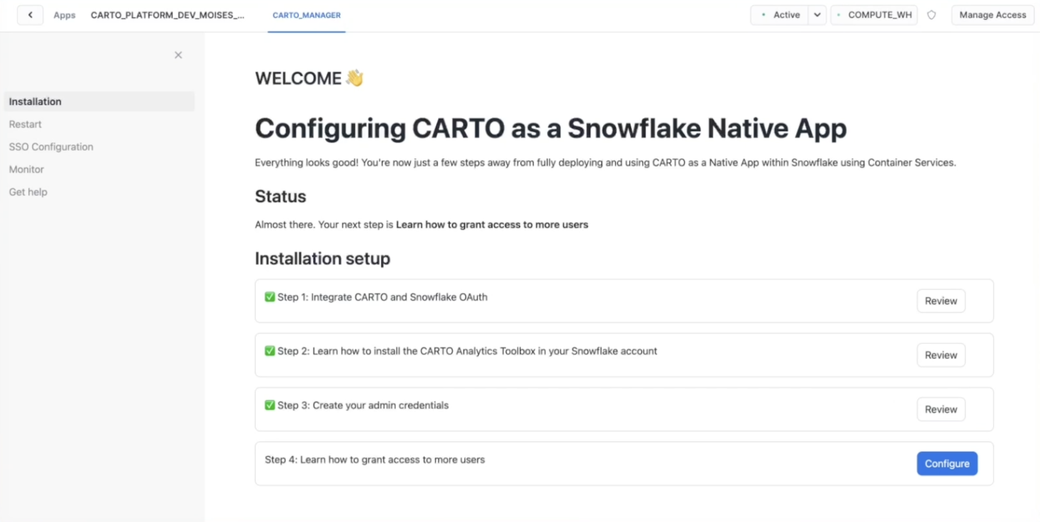The width and height of the screenshot is (1040, 522).
Task: Open the COMPUTE_WH warehouse selector
Action: coord(874,15)
